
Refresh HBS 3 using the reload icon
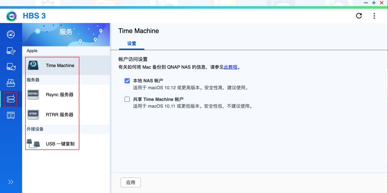(359, 16)
